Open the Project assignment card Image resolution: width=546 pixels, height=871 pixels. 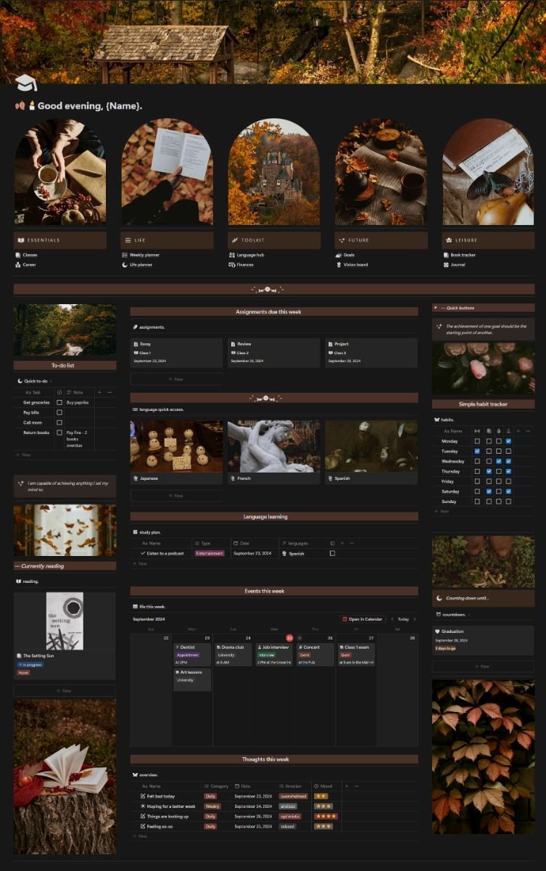pyautogui.click(x=371, y=352)
